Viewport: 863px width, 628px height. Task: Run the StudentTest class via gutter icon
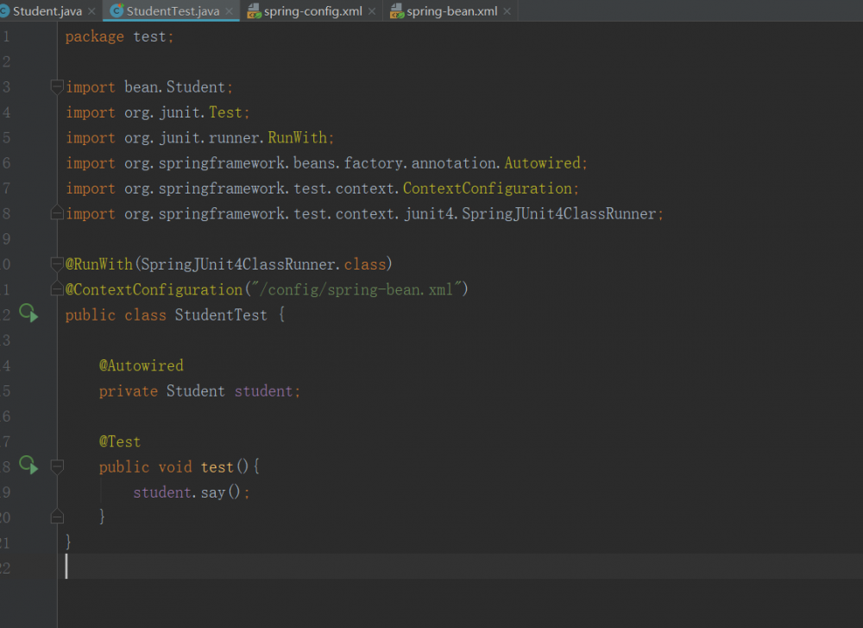click(28, 314)
